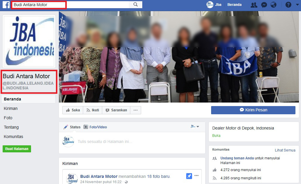This screenshot has height=184, width=301.
Task: Expand the account menu arrow in top bar
Action: point(297,5)
